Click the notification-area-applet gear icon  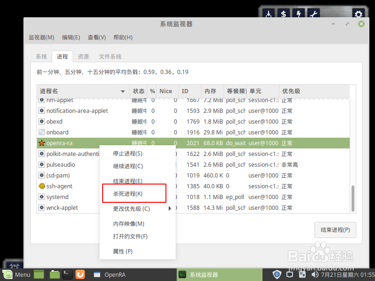coord(42,111)
